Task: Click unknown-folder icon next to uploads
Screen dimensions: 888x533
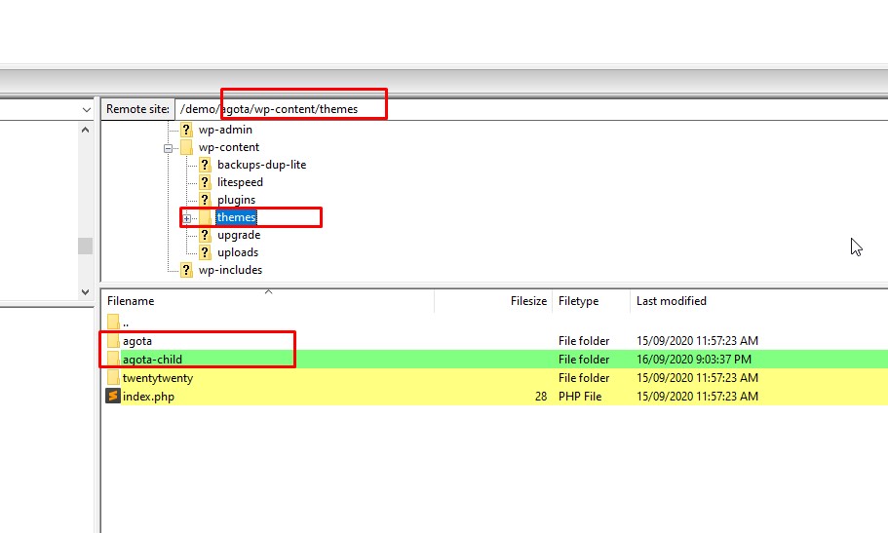Action: click(x=205, y=252)
